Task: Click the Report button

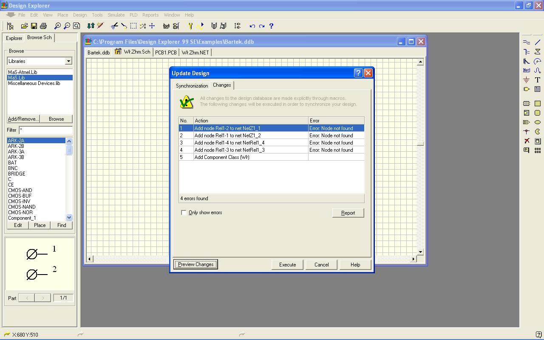Action: pos(348,213)
